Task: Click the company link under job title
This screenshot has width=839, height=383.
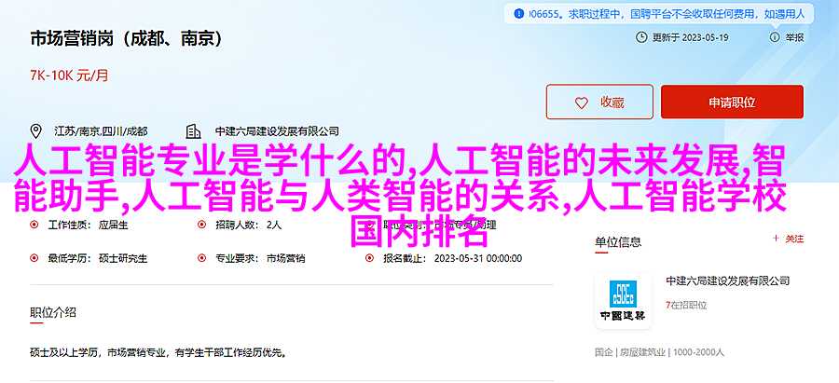Action: (x=277, y=131)
